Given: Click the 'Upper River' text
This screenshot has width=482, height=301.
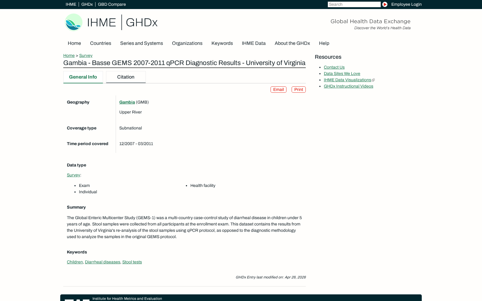Looking at the screenshot, I should click(x=130, y=112).
